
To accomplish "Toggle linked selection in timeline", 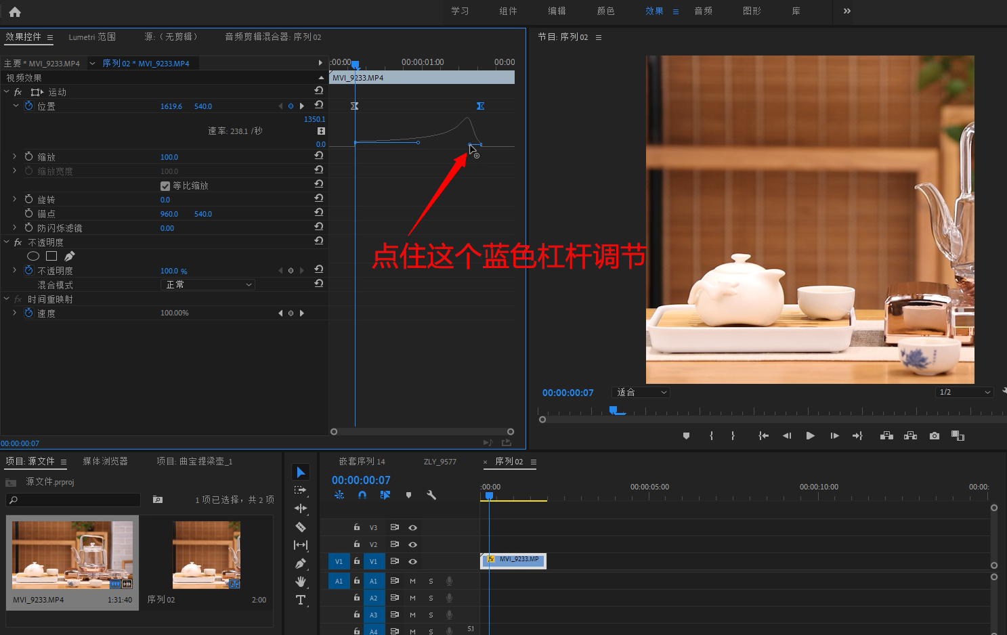I will point(385,495).
